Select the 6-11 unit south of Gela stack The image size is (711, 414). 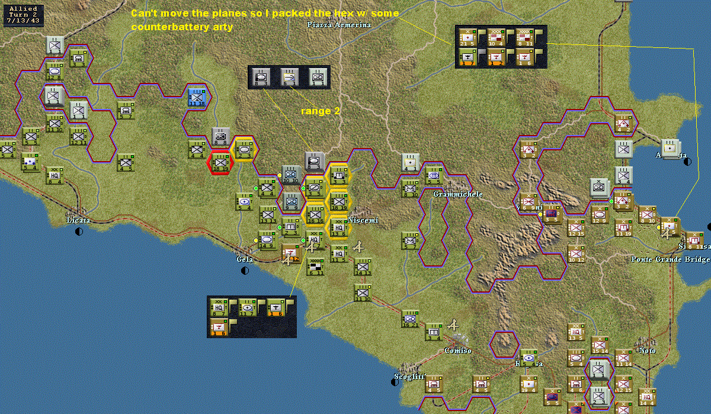click(x=315, y=266)
